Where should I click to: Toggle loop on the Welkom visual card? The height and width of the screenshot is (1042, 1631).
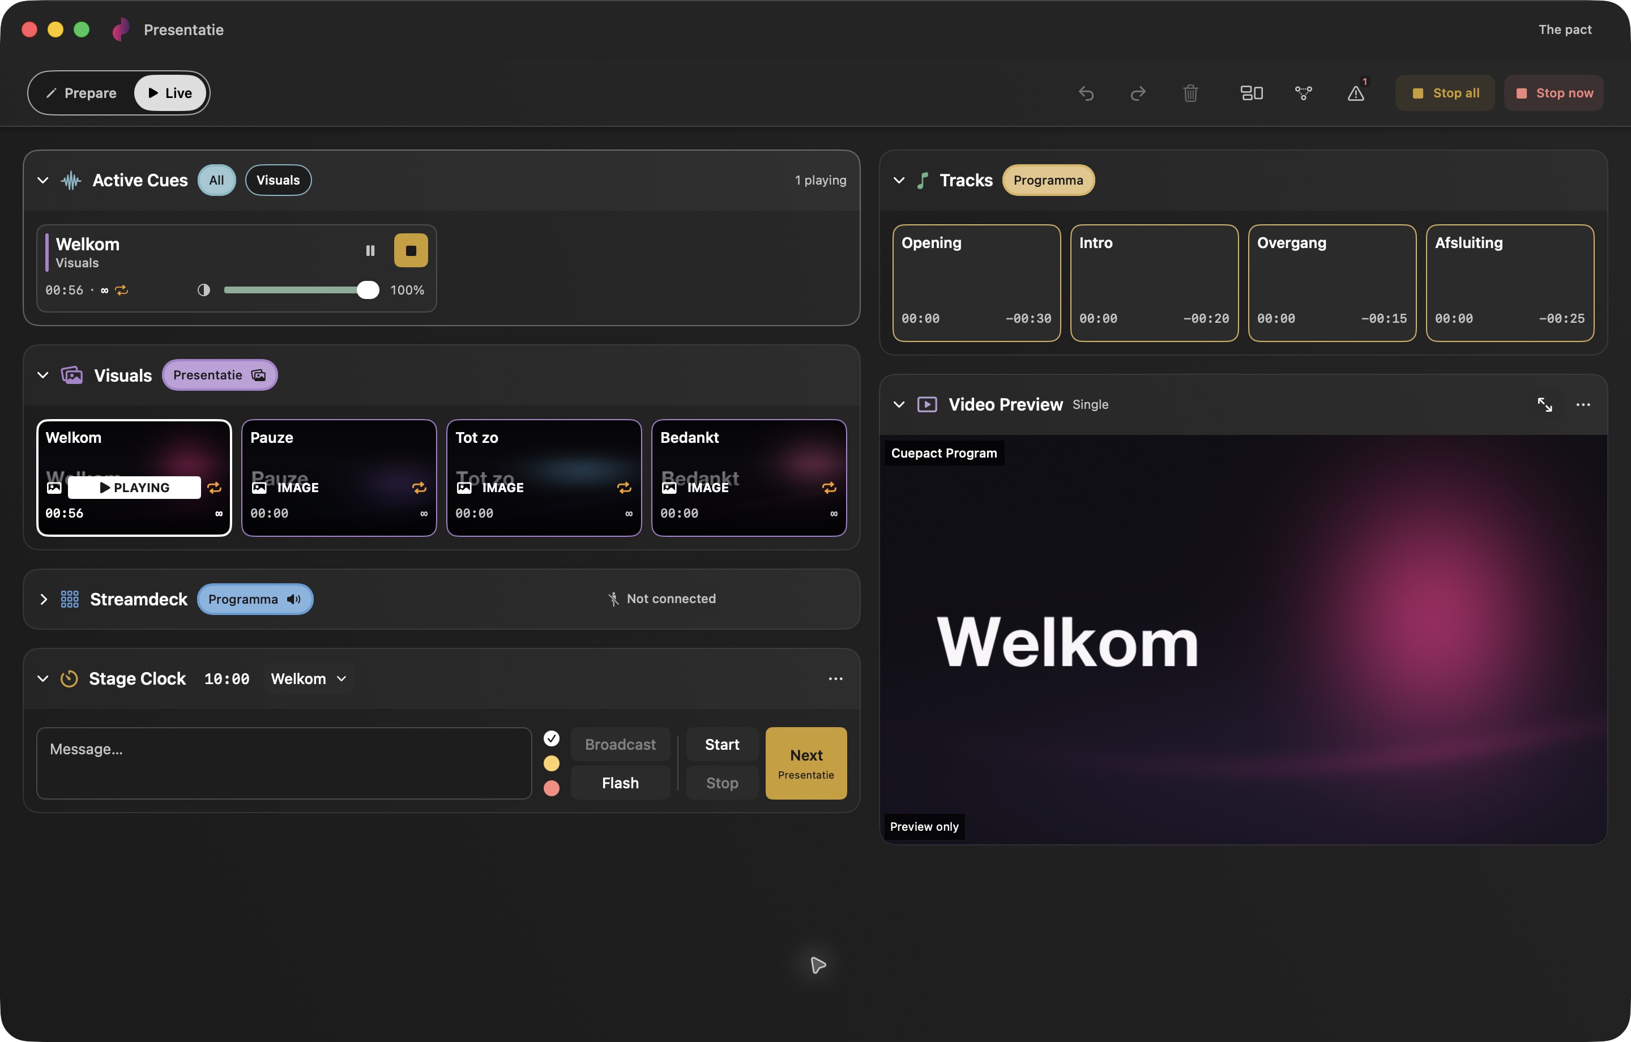coord(214,488)
